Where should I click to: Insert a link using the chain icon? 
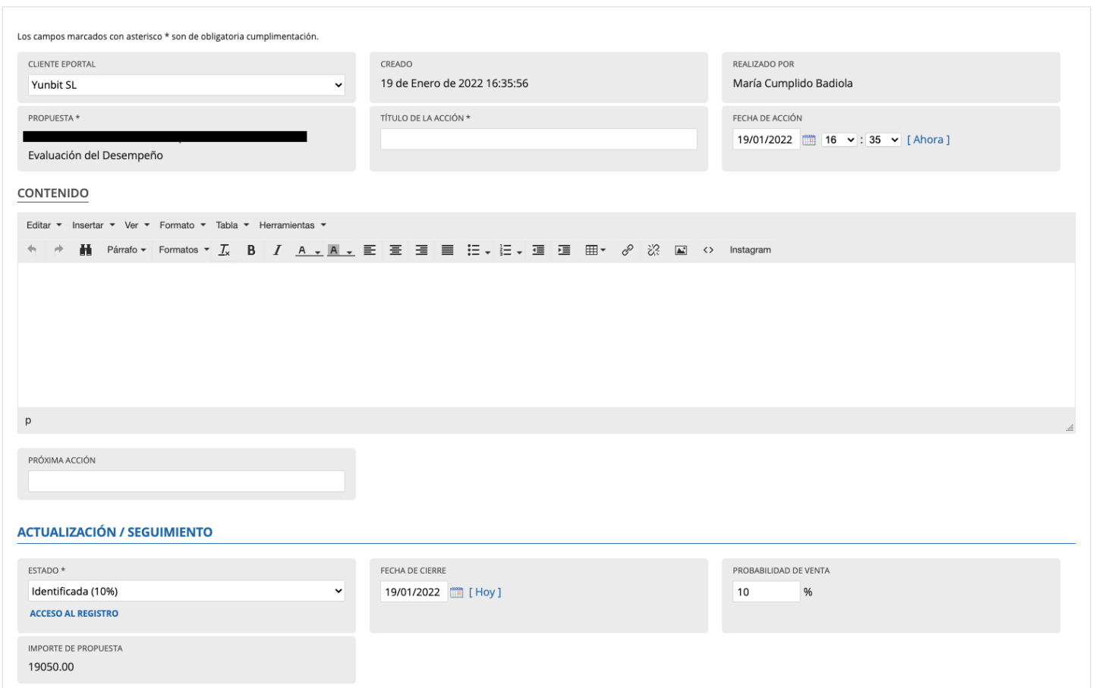pyautogui.click(x=628, y=250)
